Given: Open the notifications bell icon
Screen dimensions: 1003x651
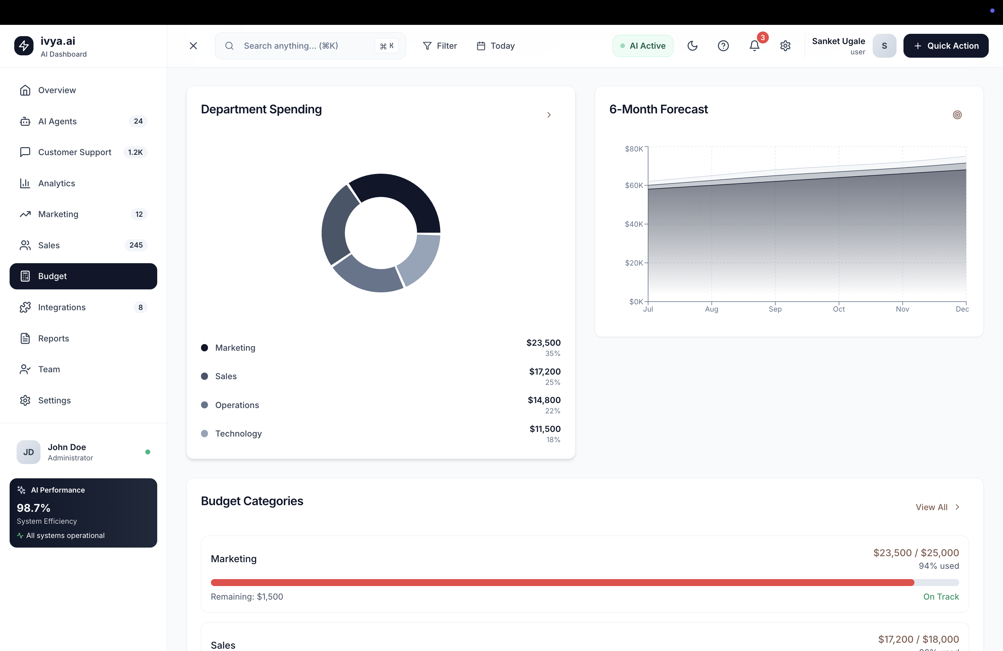Looking at the screenshot, I should (754, 46).
